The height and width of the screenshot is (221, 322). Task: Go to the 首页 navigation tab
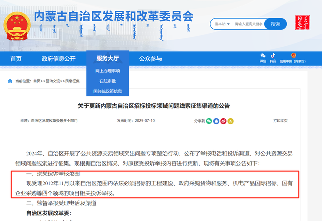pos(16,59)
